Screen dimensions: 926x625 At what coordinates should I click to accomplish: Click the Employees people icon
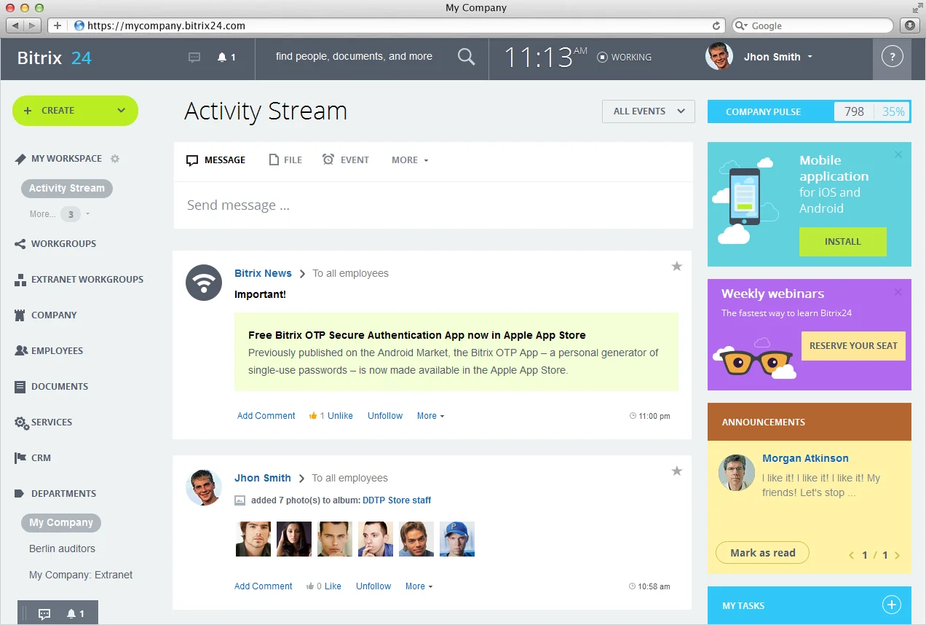coord(20,351)
